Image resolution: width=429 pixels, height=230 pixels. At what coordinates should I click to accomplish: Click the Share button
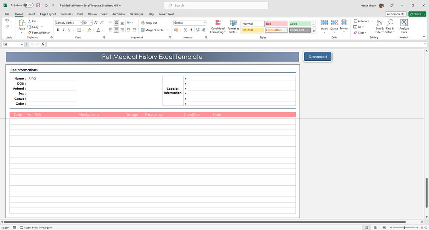(416, 14)
